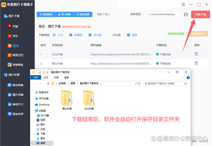This screenshot has height=146, width=212.
Task: Toggle the app fullscreen icon
Action: click(199, 5)
